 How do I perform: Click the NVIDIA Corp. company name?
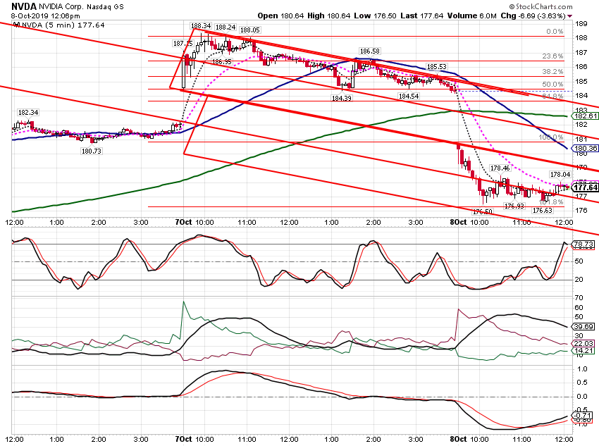(x=61, y=7)
